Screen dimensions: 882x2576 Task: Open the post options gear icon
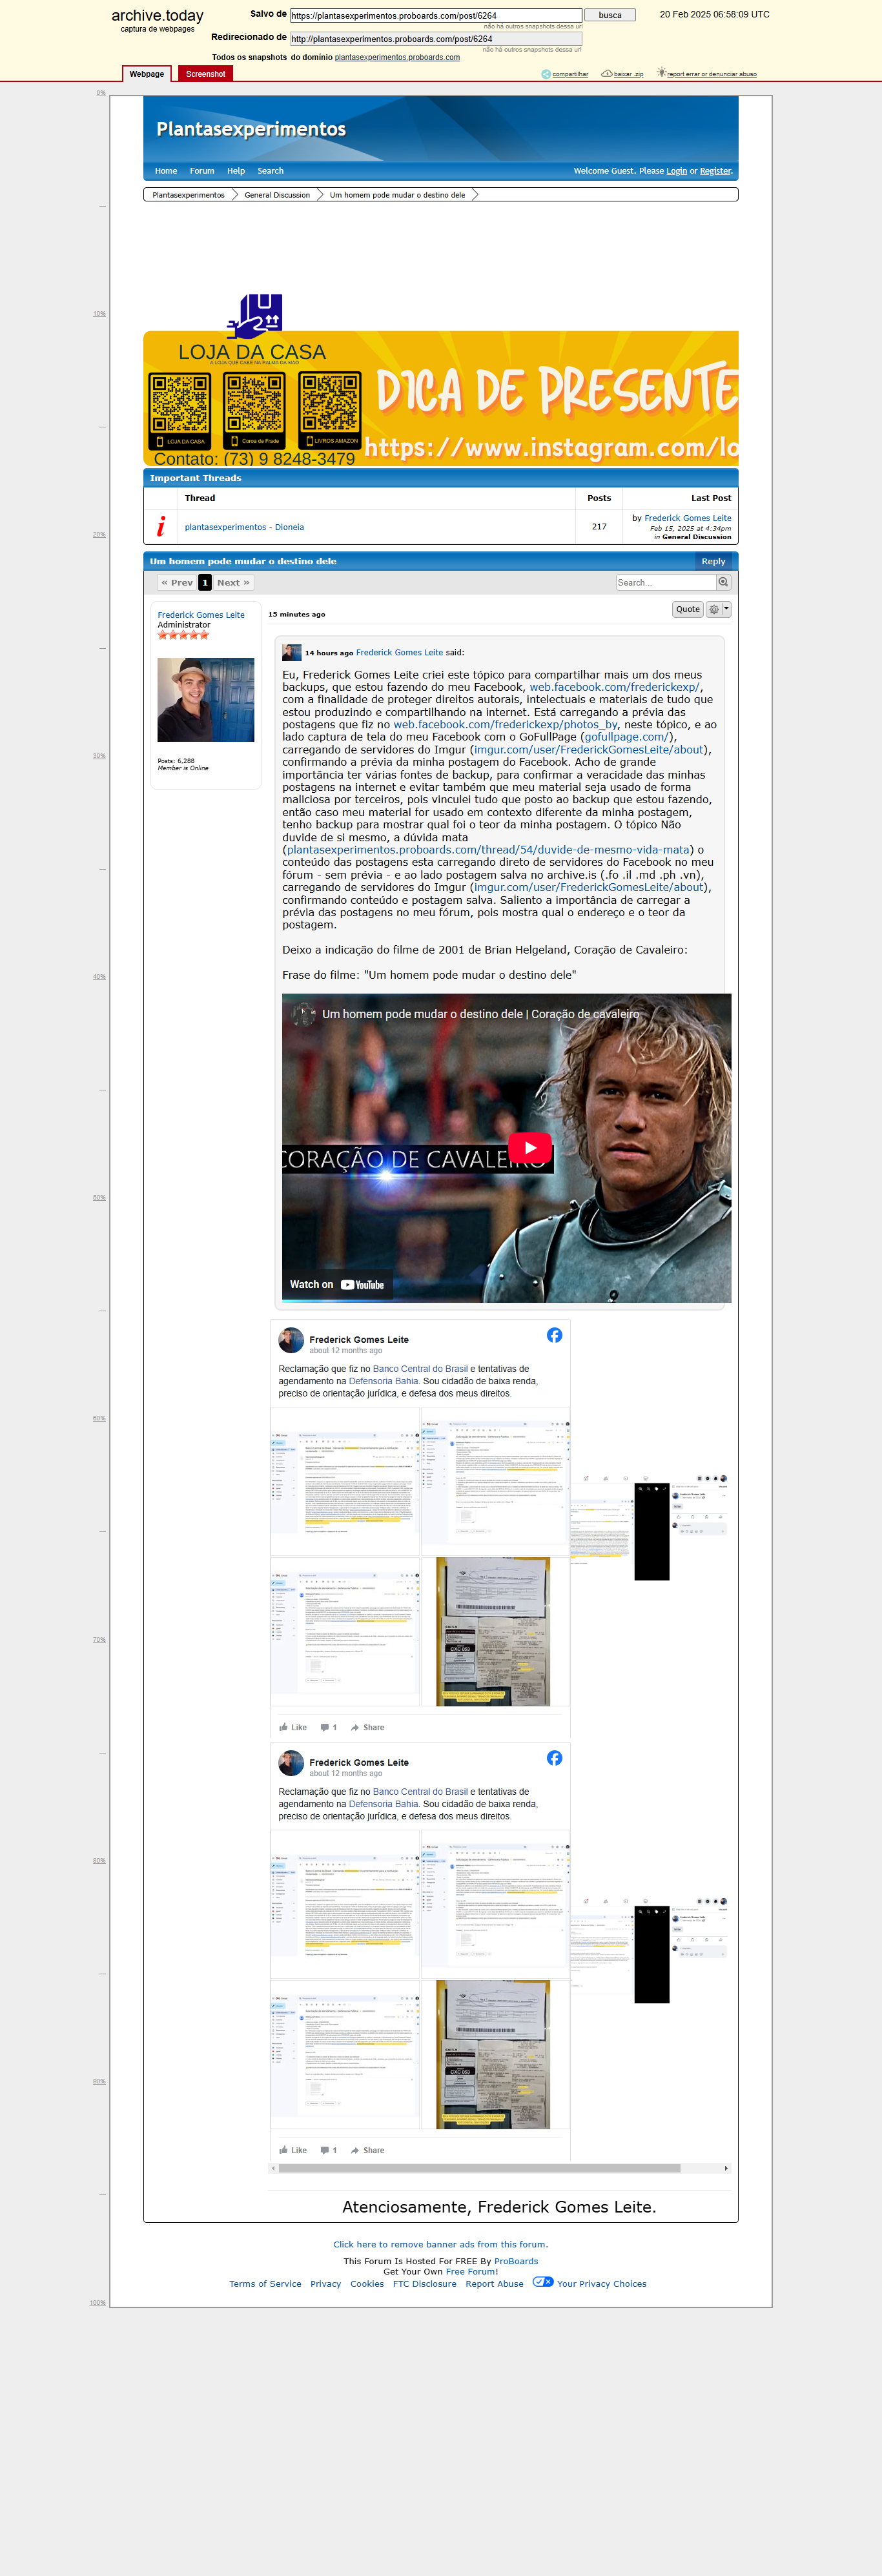click(x=714, y=609)
